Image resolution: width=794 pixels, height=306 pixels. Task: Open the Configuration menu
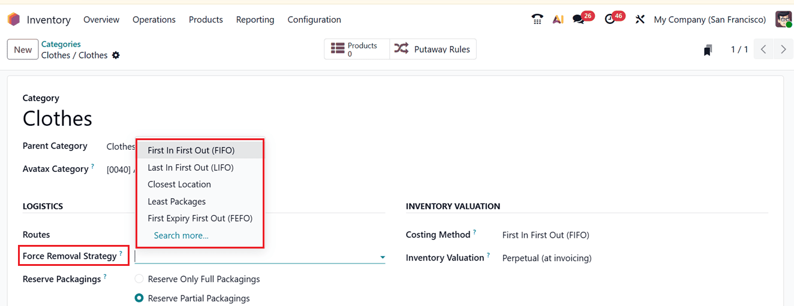tap(314, 20)
